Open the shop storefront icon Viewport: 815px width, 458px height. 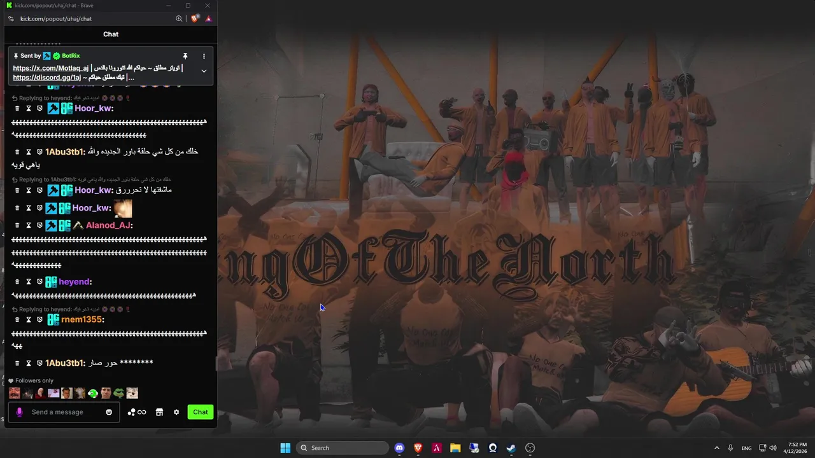[x=160, y=412]
